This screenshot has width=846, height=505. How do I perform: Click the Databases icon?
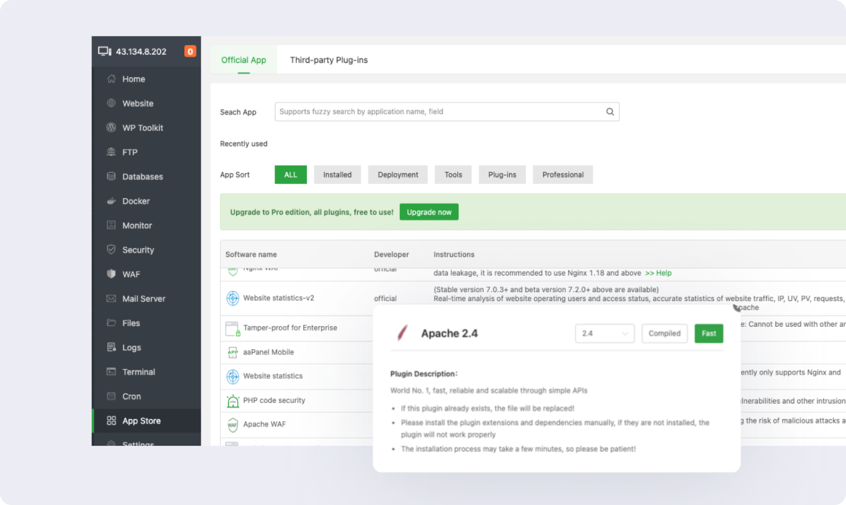tap(111, 176)
